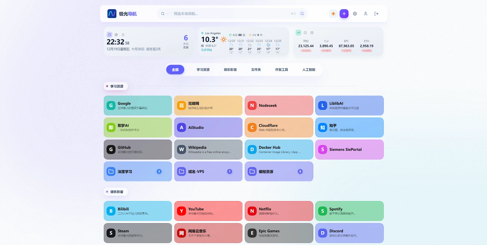Click the folder count badge 7
Viewport: 487px width, 245px height.
(230, 171)
